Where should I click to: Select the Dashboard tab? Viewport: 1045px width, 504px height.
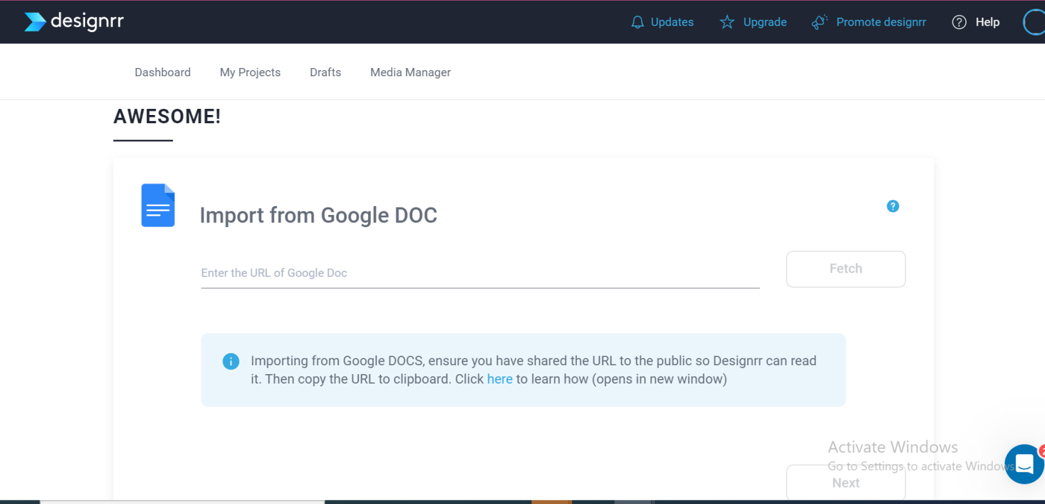coord(163,72)
